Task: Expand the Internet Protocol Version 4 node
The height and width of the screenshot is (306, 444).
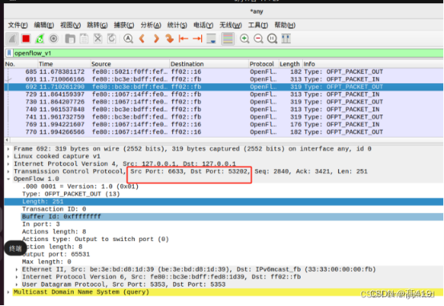Action: (8, 164)
